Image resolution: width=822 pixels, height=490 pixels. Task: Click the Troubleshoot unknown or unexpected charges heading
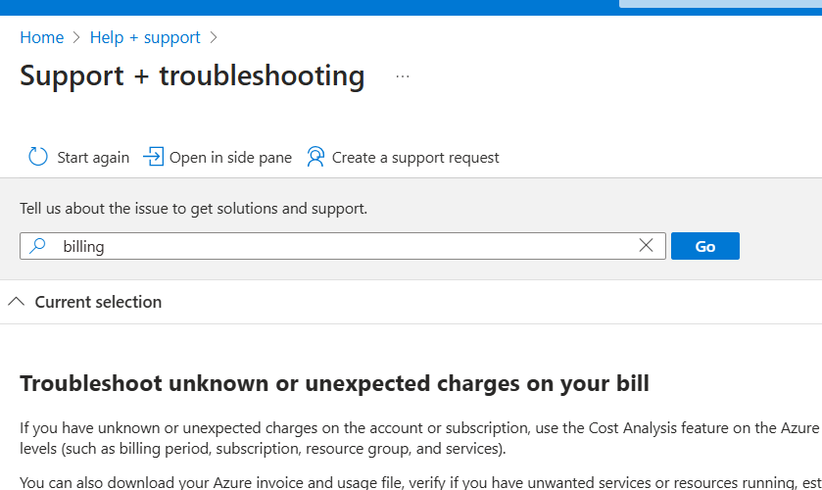coord(334,383)
